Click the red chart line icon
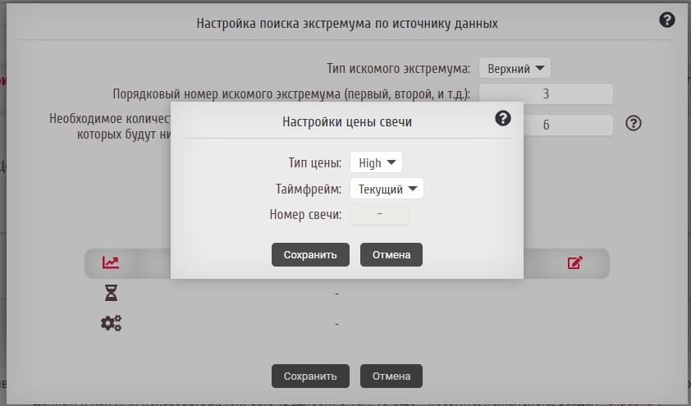Viewport: 691px width, 406px height. (111, 263)
